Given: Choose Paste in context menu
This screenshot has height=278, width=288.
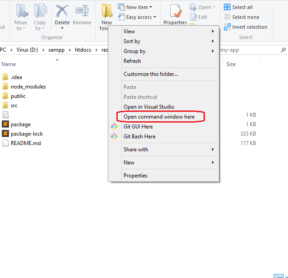Looking at the screenshot, I should (164, 87).
